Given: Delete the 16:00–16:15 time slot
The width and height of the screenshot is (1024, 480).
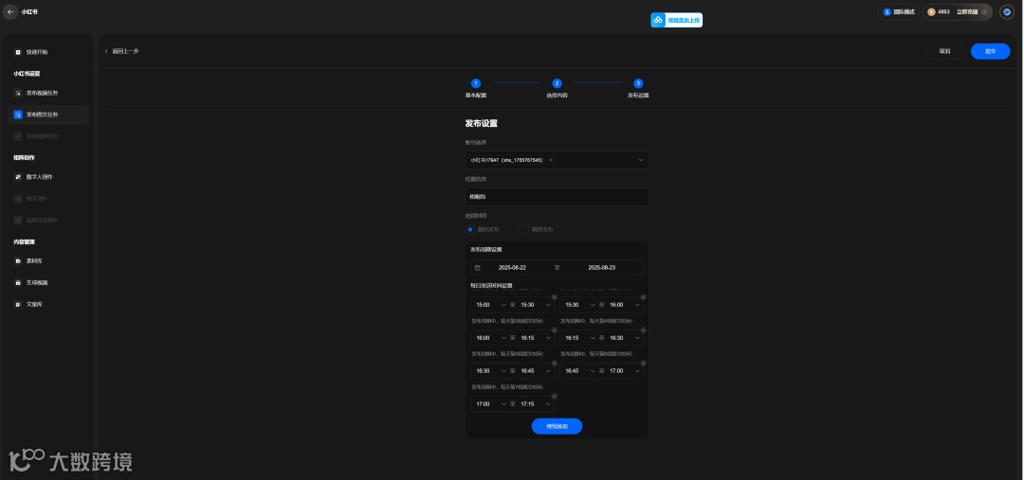Looking at the screenshot, I should click(555, 330).
